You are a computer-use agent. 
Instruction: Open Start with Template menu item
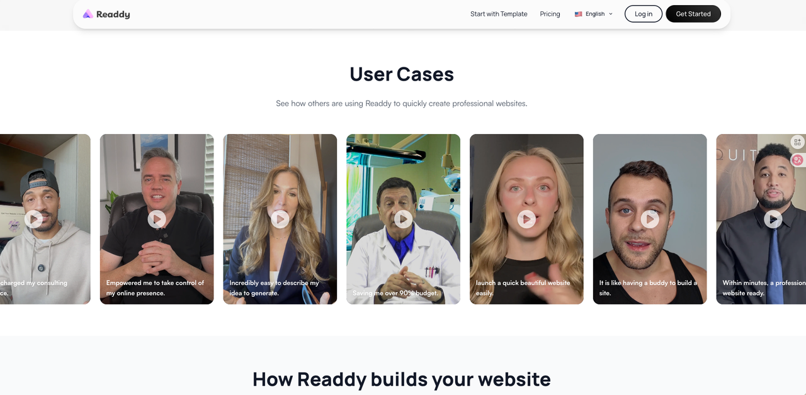click(x=499, y=14)
